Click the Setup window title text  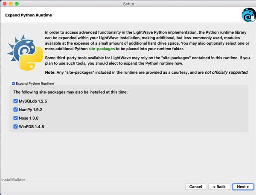point(128,4)
